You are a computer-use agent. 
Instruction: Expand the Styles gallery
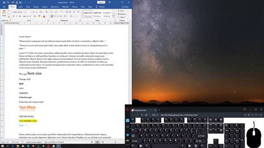point(114,16)
